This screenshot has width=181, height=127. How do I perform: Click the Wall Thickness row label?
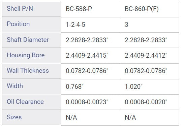coord(31,71)
